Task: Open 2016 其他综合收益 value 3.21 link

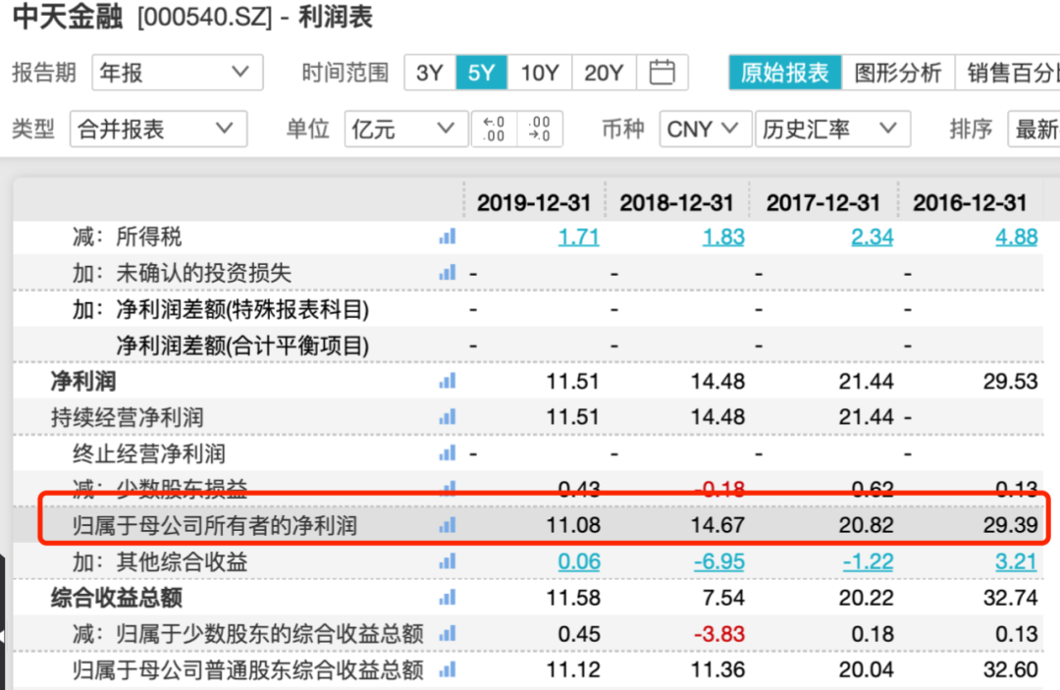Action: coord(1016,561)
